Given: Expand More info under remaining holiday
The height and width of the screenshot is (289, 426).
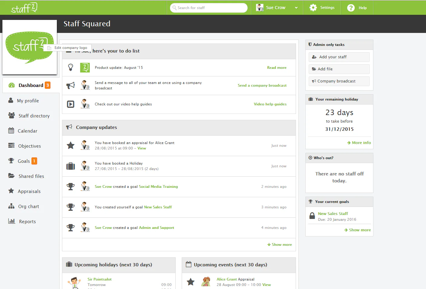Looking at the screenshot, I should pos(359,143).
